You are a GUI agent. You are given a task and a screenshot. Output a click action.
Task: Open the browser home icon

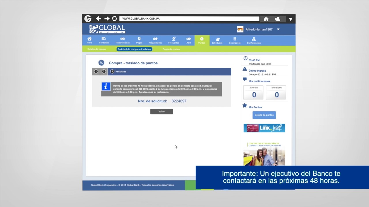click(x=266, y=19)
